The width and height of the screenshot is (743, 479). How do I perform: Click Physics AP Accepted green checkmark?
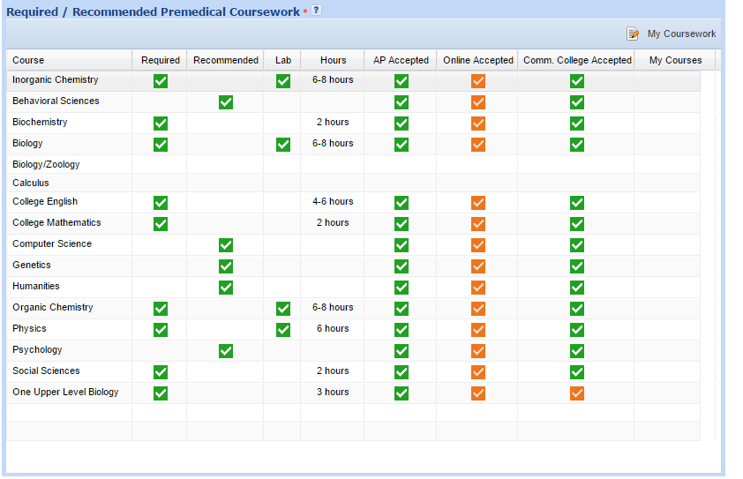tap(402, 330)
